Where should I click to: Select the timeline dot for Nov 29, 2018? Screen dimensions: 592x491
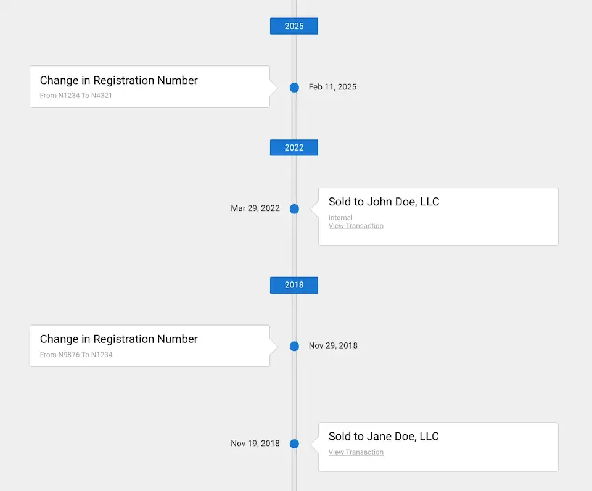click(294, 347)
